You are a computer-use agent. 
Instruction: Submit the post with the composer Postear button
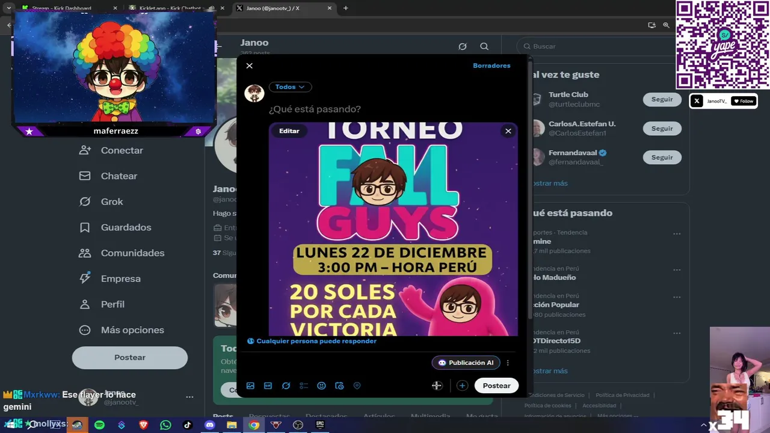point(496,385)
